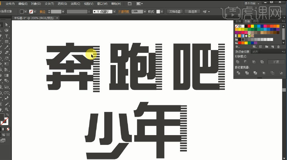Click the Exclude shape mode icon
The height and width of the screenshot is (160, 287).
coord(262,62)
